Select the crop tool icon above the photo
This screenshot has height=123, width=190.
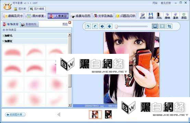169,26
